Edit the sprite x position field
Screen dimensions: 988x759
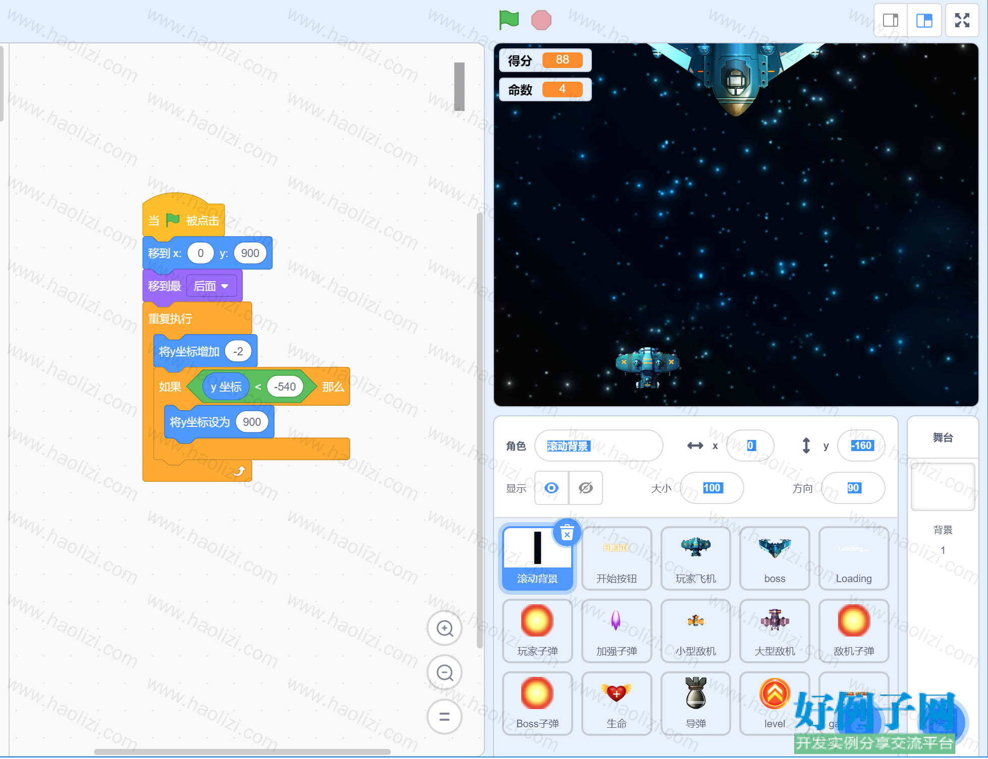[x=750, y=446]
